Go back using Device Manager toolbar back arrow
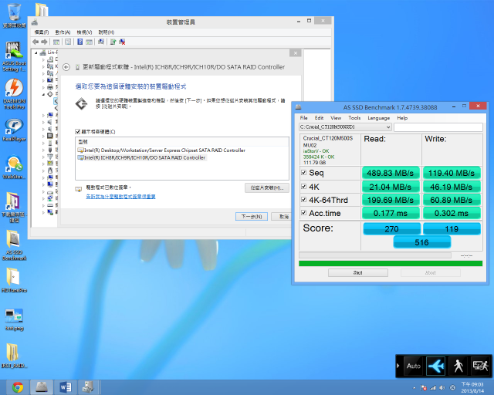The image size is (494, 395). 36,42
